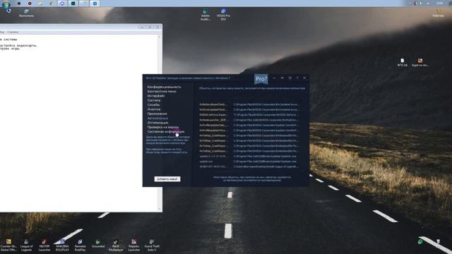
Task: Open Системная информация in the sidebar
Action: [166, 132]
